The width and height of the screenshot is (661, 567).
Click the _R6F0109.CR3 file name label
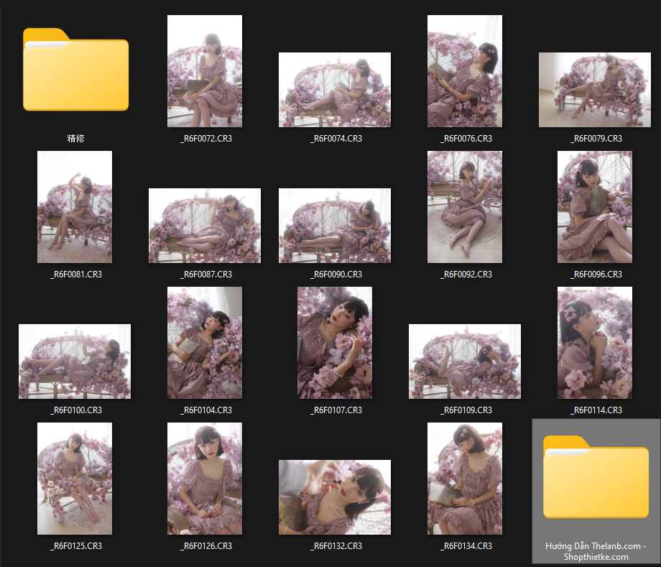click(x=465, y=410)
